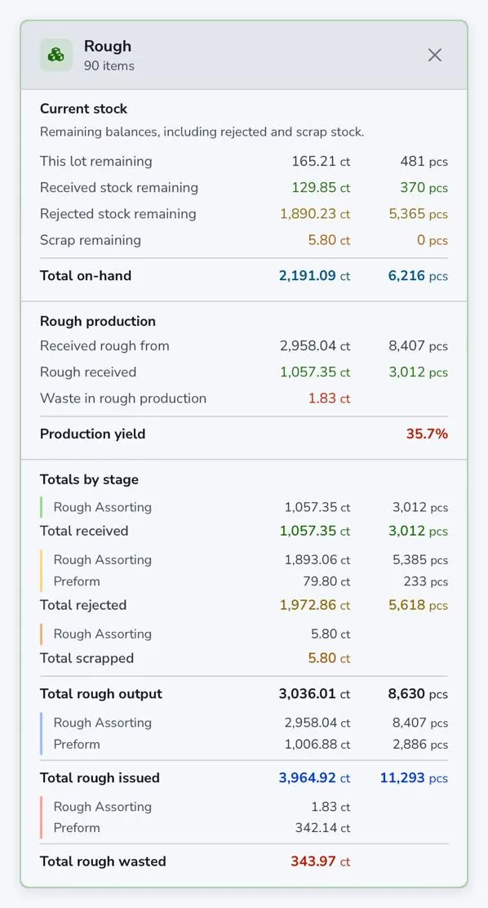Select 'This lot remaining' label
Image resolution: width=488 pixels, height=908 pixels.
pyautogui.click(x=96, y=161)
